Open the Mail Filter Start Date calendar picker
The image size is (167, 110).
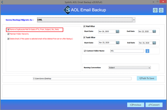click(x=117, y=31)
